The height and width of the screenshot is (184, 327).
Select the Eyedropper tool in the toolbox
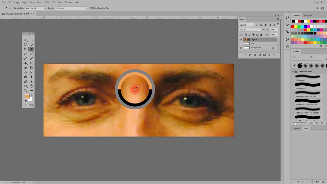pyautogui.click(x=31, y=49)
